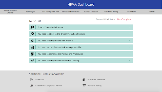
Task: Select 'You need to complete the Risk Analysis'
Action: pyautogui.click(x=81, y=41)
